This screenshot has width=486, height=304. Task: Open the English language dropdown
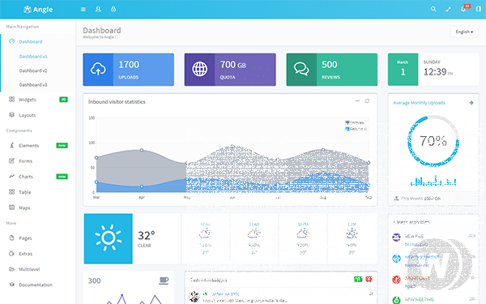click(464, 32)
